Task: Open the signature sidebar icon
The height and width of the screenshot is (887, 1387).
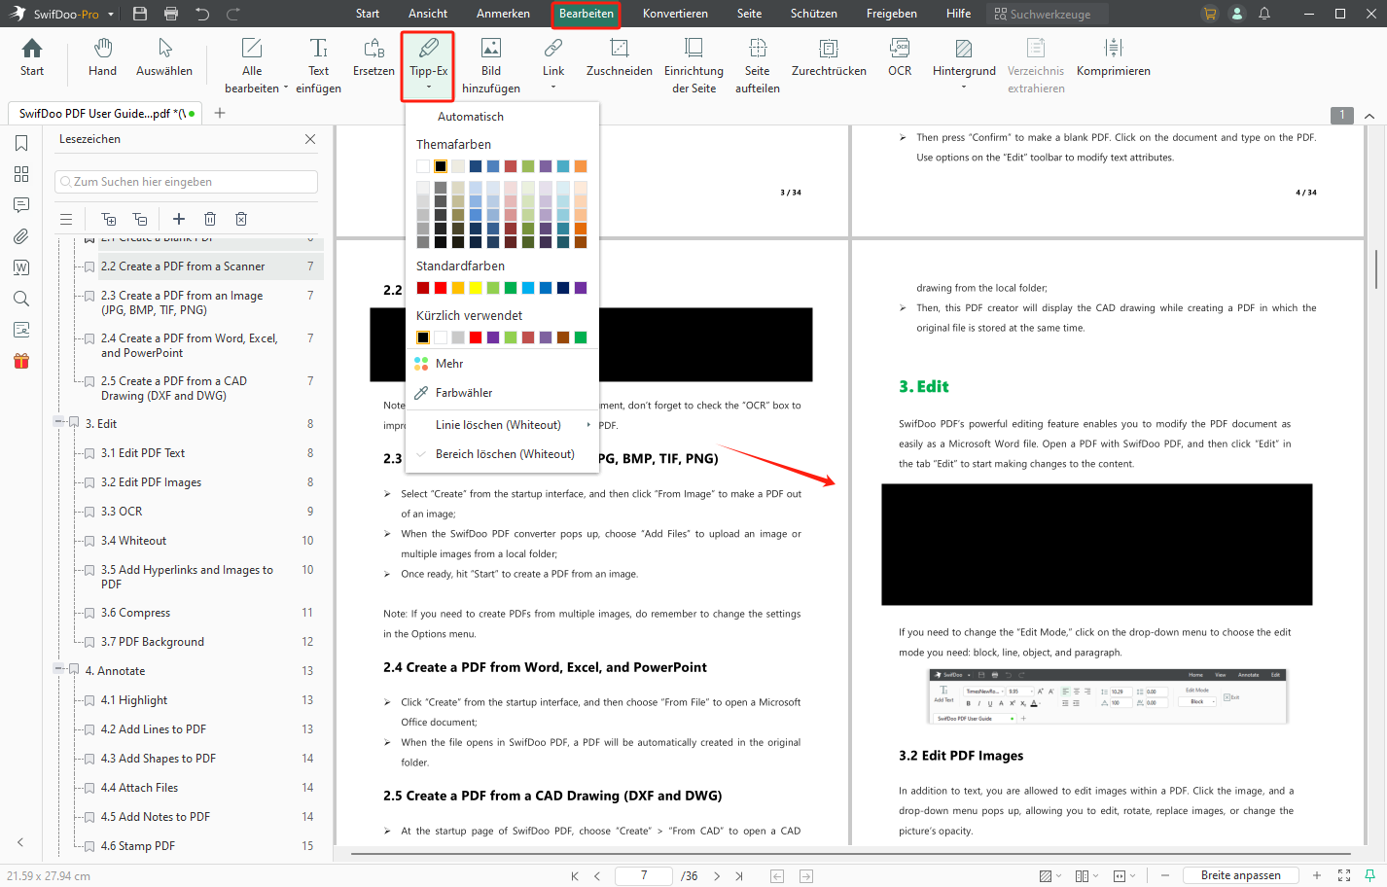Action: click(x=21, y=330)
